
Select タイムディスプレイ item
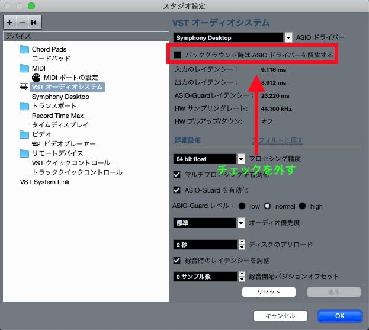pos(60,125)
